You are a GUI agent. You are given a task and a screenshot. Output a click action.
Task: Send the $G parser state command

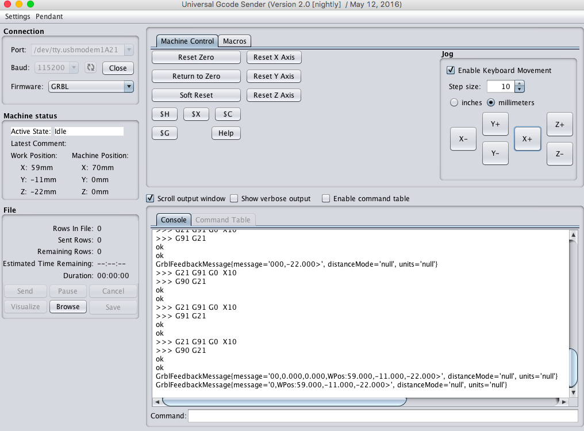(x=164, y=133)
